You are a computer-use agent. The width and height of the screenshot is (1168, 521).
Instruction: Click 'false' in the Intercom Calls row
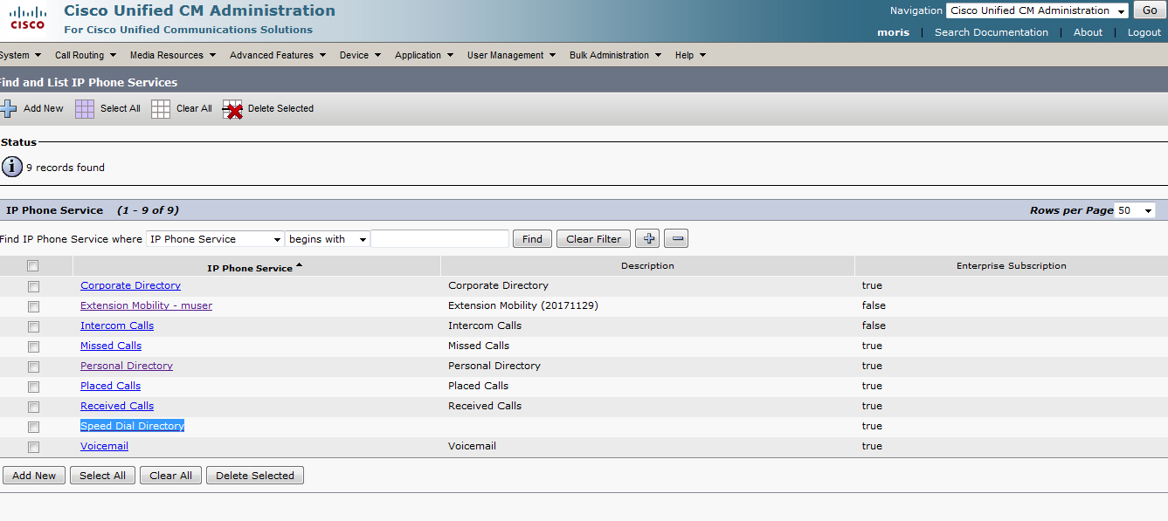[874, 326]
